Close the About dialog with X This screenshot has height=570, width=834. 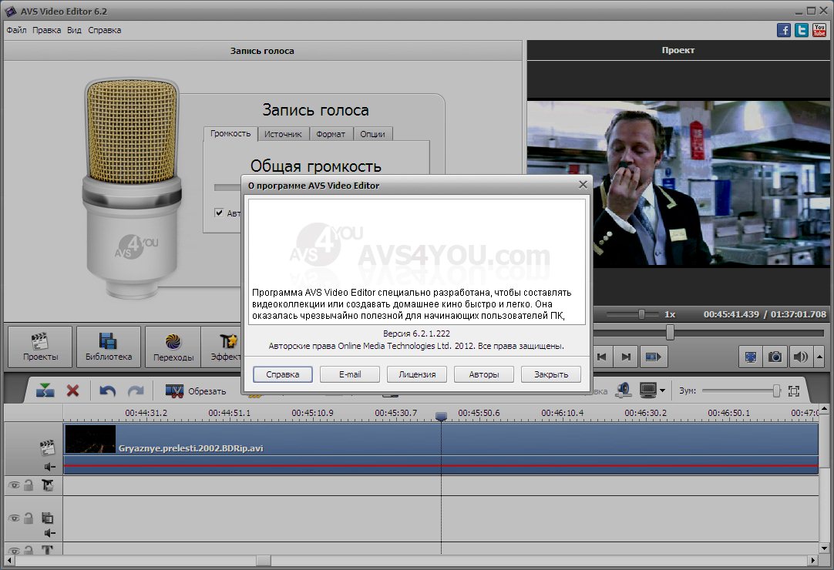[583, 185]
